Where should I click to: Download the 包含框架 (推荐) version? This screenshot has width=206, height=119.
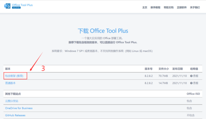point(14,76)
